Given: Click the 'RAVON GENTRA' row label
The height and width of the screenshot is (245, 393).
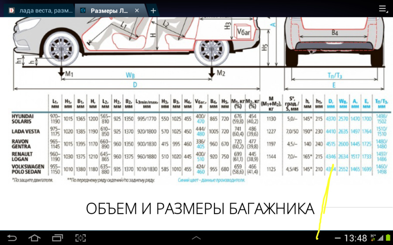Looking at the screenshot, I should pos(21,144).
